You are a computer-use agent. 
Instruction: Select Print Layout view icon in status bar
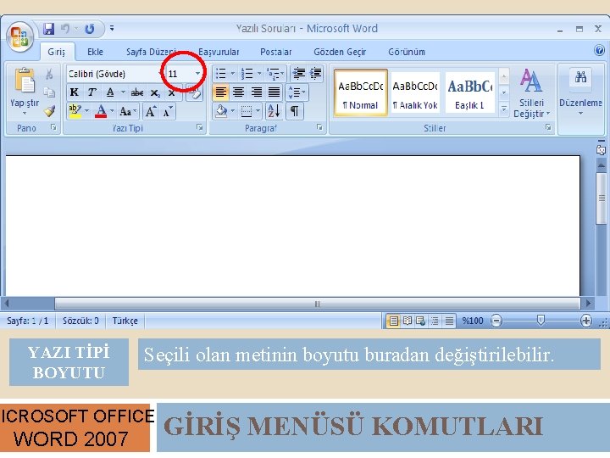click(x=394, y=321)
